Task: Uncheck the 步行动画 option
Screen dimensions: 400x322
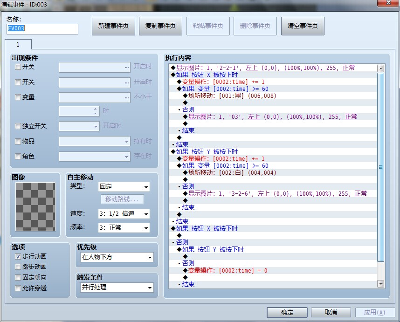Action: click(x=18, y=256)
